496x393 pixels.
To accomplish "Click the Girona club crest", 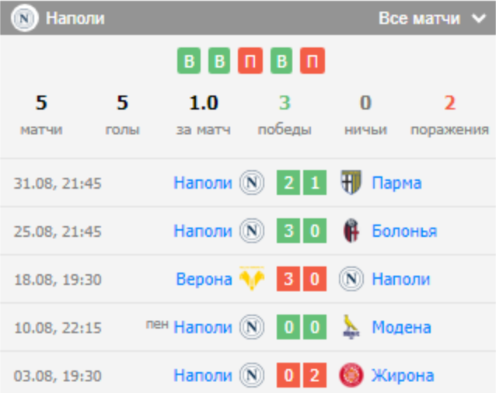I will tap(351, 376).
